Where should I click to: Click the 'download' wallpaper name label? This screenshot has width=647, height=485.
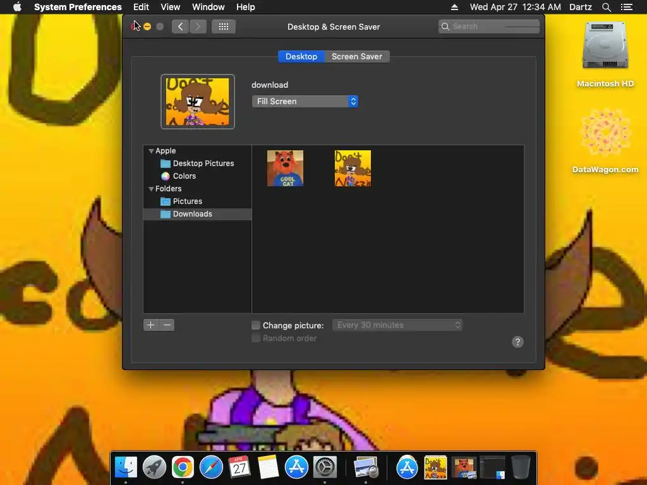(270, 85)
